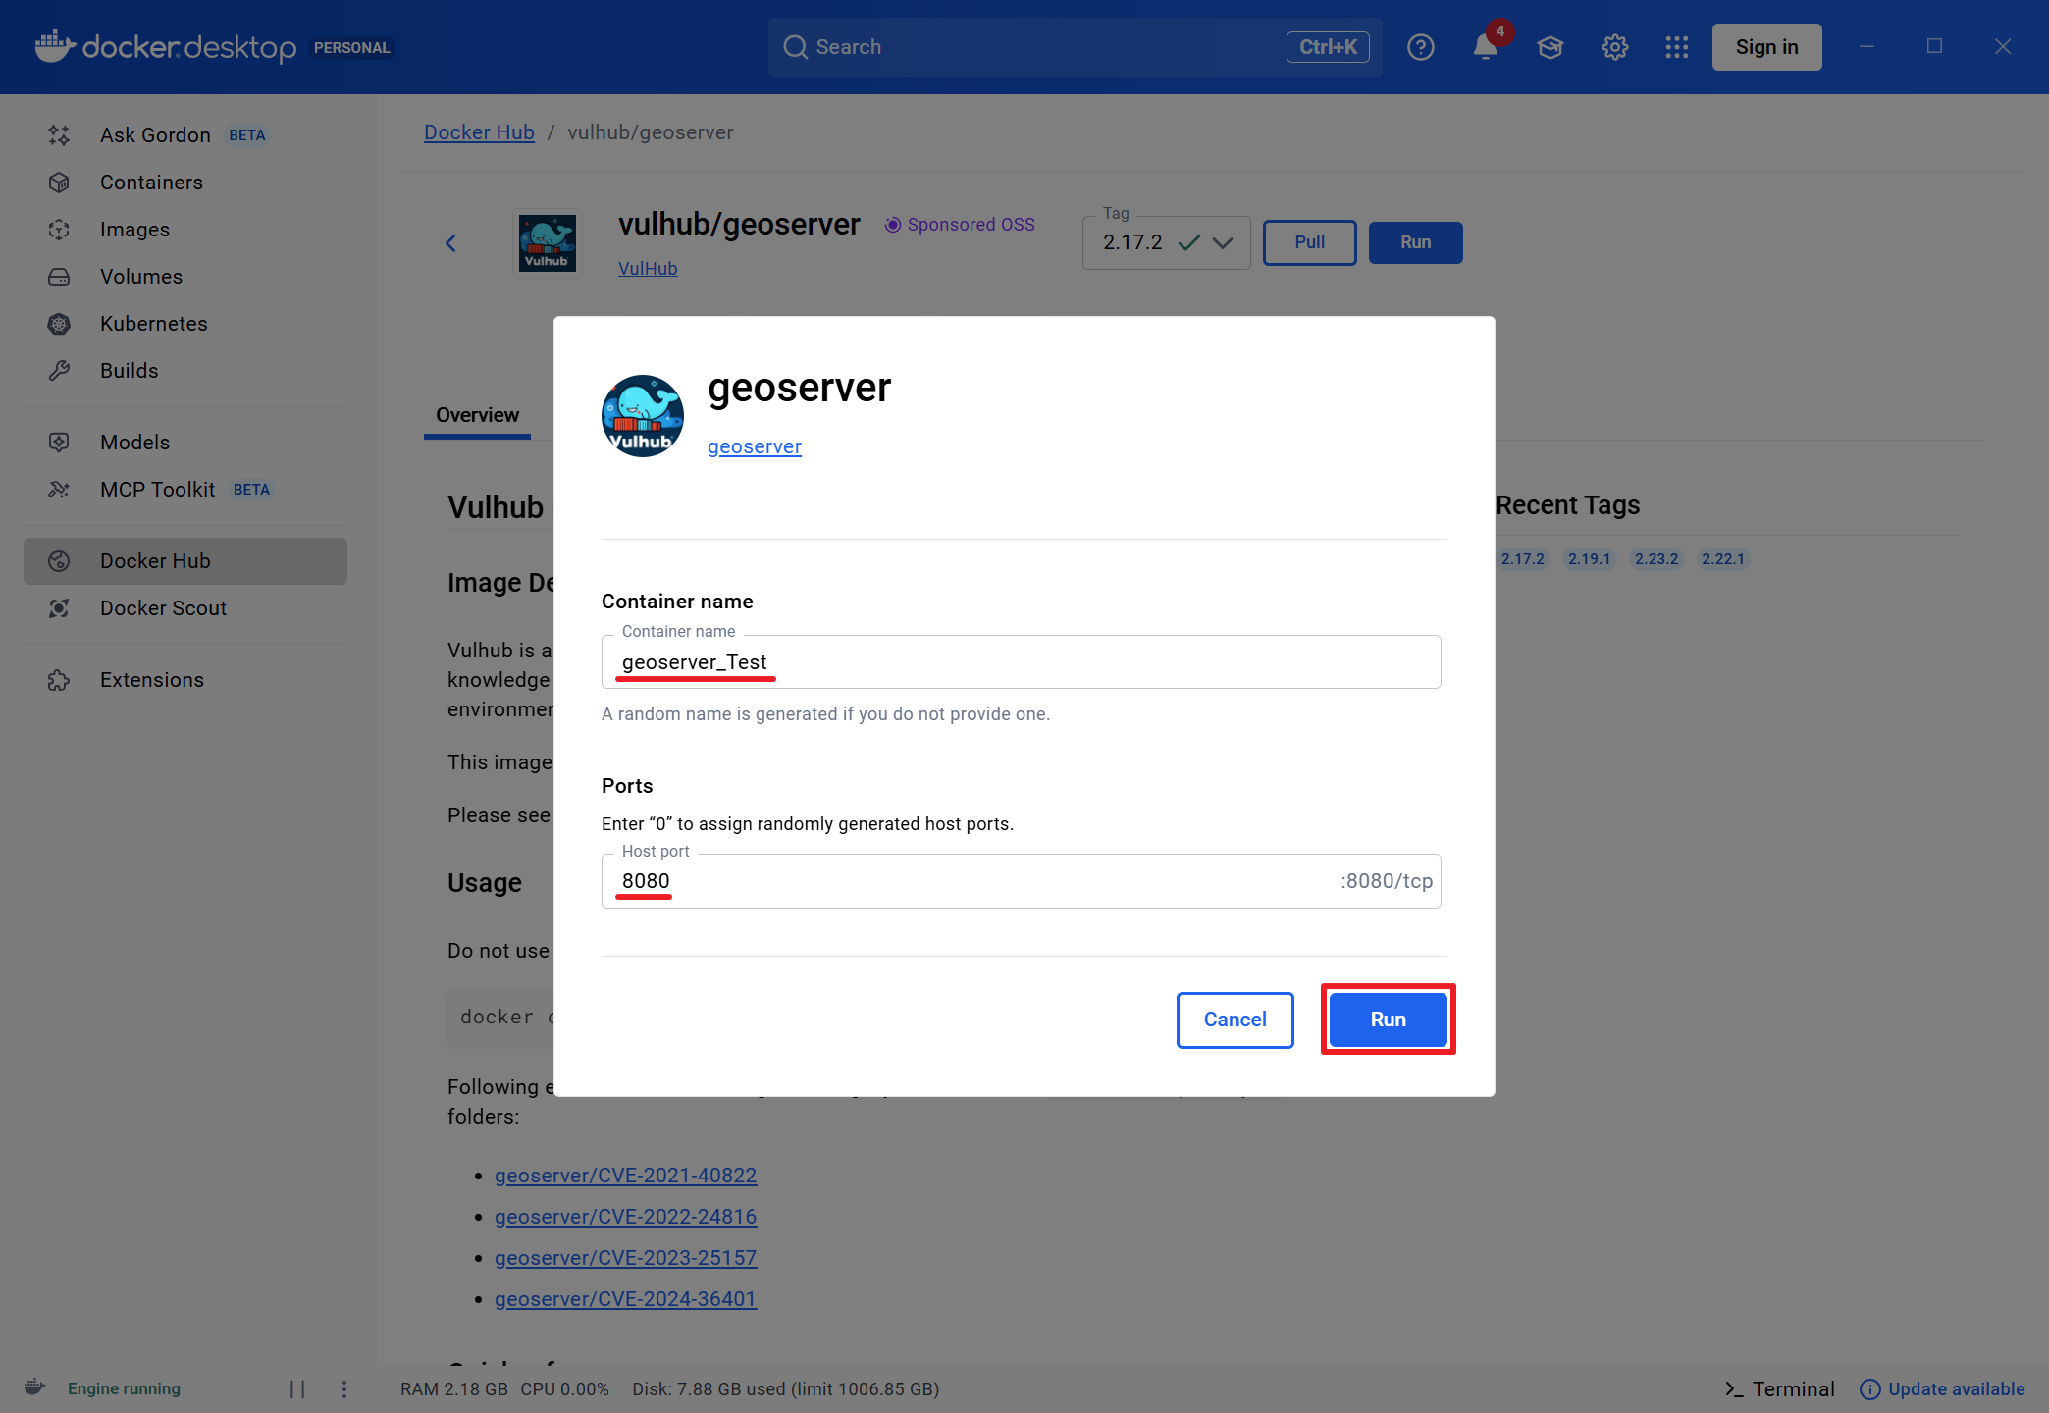This screenshot has width=2049, height=1413.
Task: Open the Terminal from status bar
Action: click(1779, 1388)
